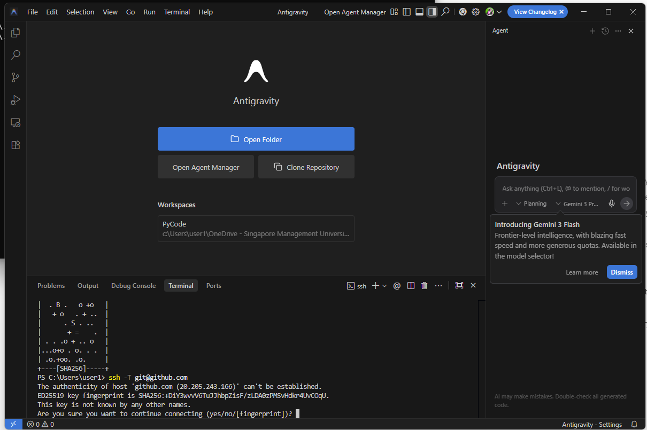
Task: Click View Changelog button
Action: pos(535,12)
